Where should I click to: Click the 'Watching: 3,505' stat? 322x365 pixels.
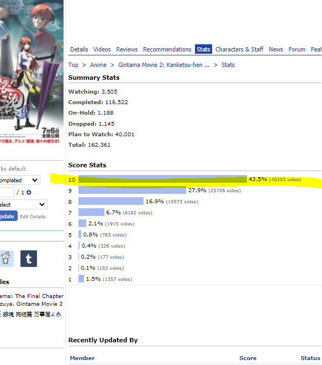pos(93,92)
